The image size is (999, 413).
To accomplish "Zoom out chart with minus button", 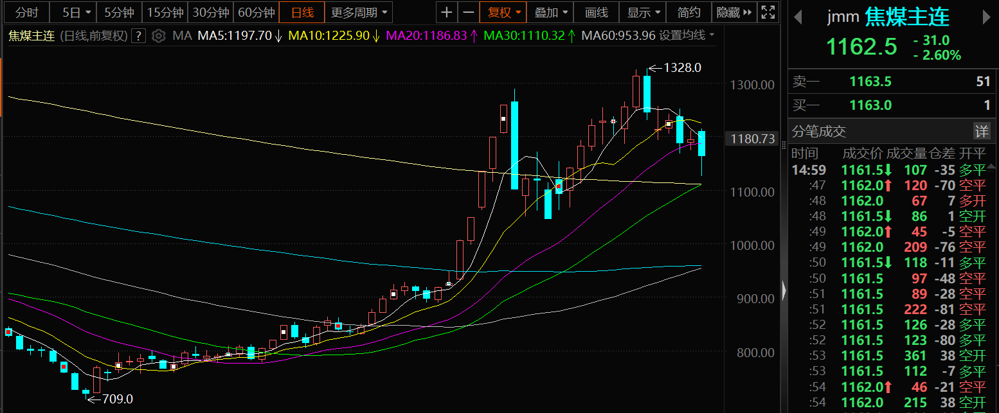I will click(469, 12).
